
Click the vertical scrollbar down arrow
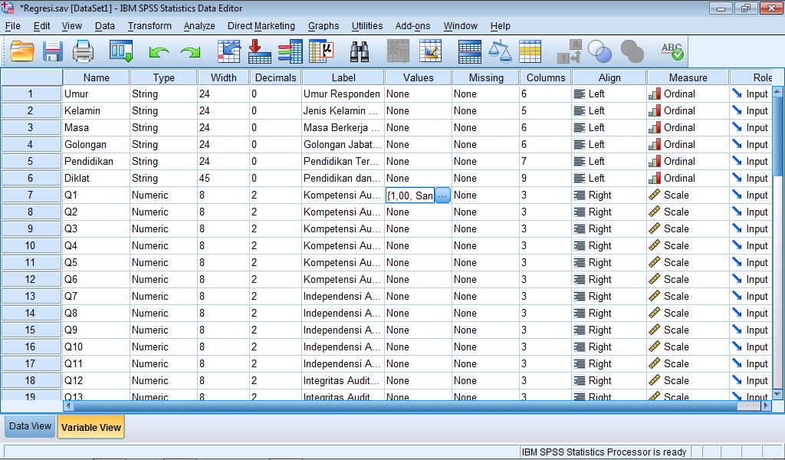pos(778,394)
